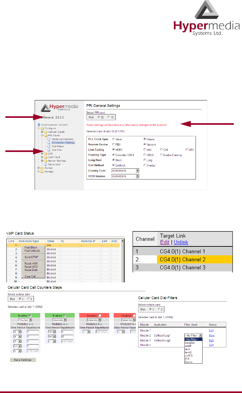Open the ISDN Version dropdown
Screen dimensions: 242x393
click(x=137, y=176)
